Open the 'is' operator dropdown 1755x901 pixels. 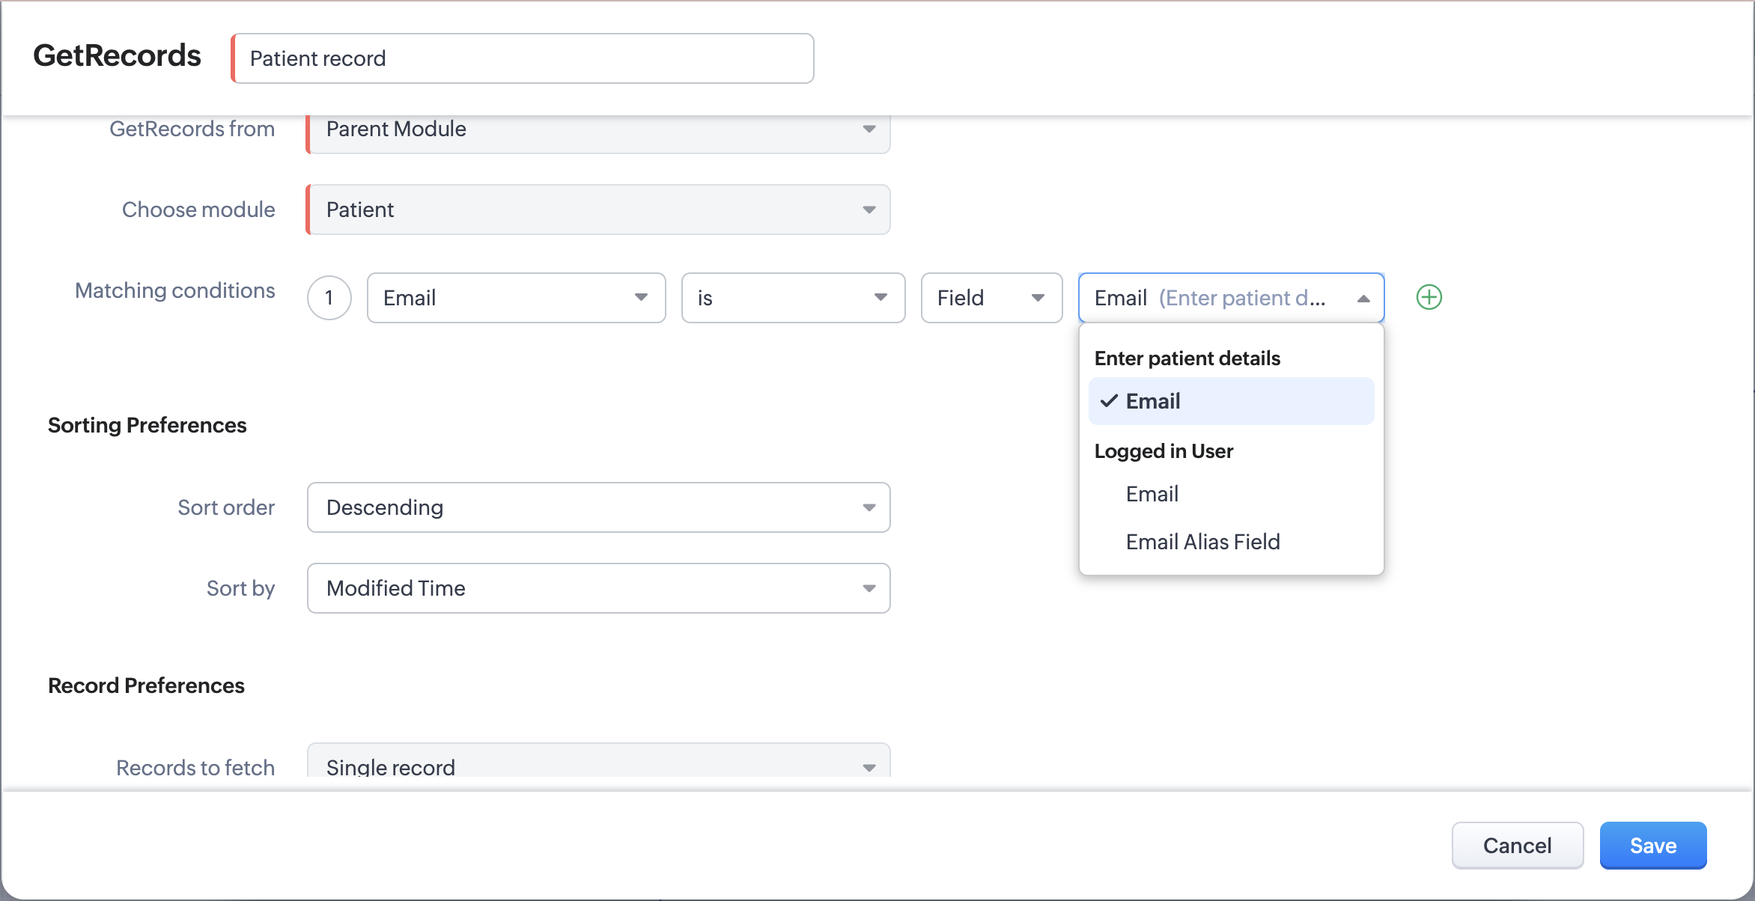click(x=792, y=298)
